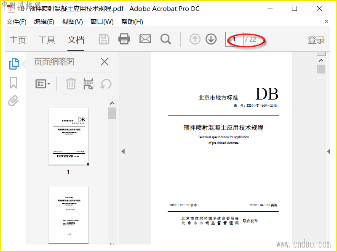
Task: Rotate pages with the rotate icon
Action: (106, 84)
